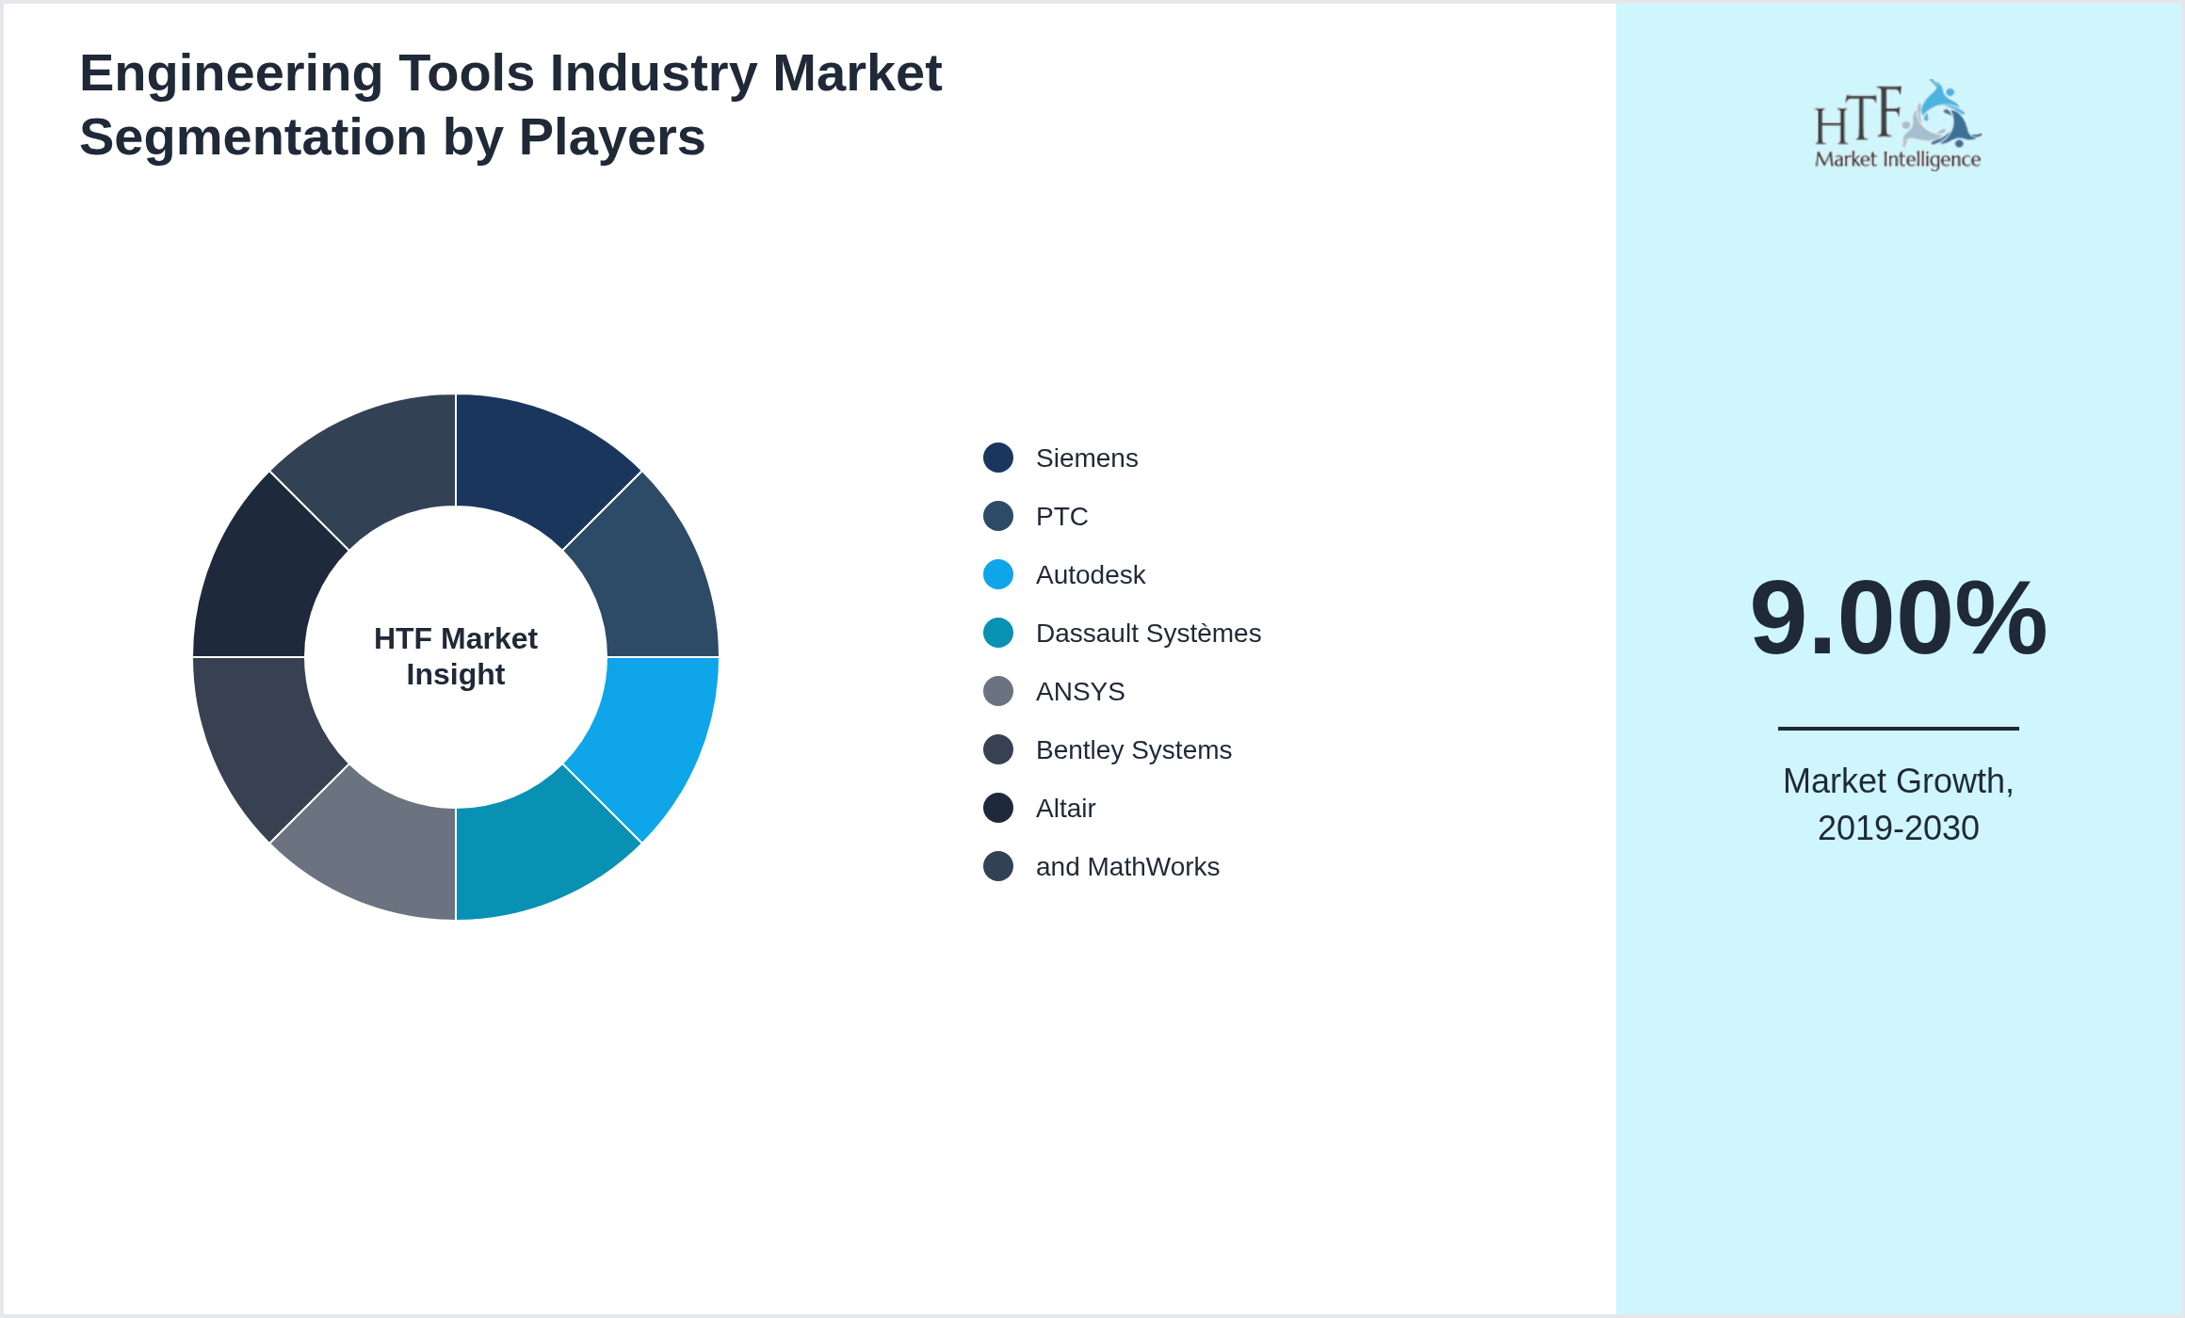Select the teal Dassault Systèmes donut slice

535,849
